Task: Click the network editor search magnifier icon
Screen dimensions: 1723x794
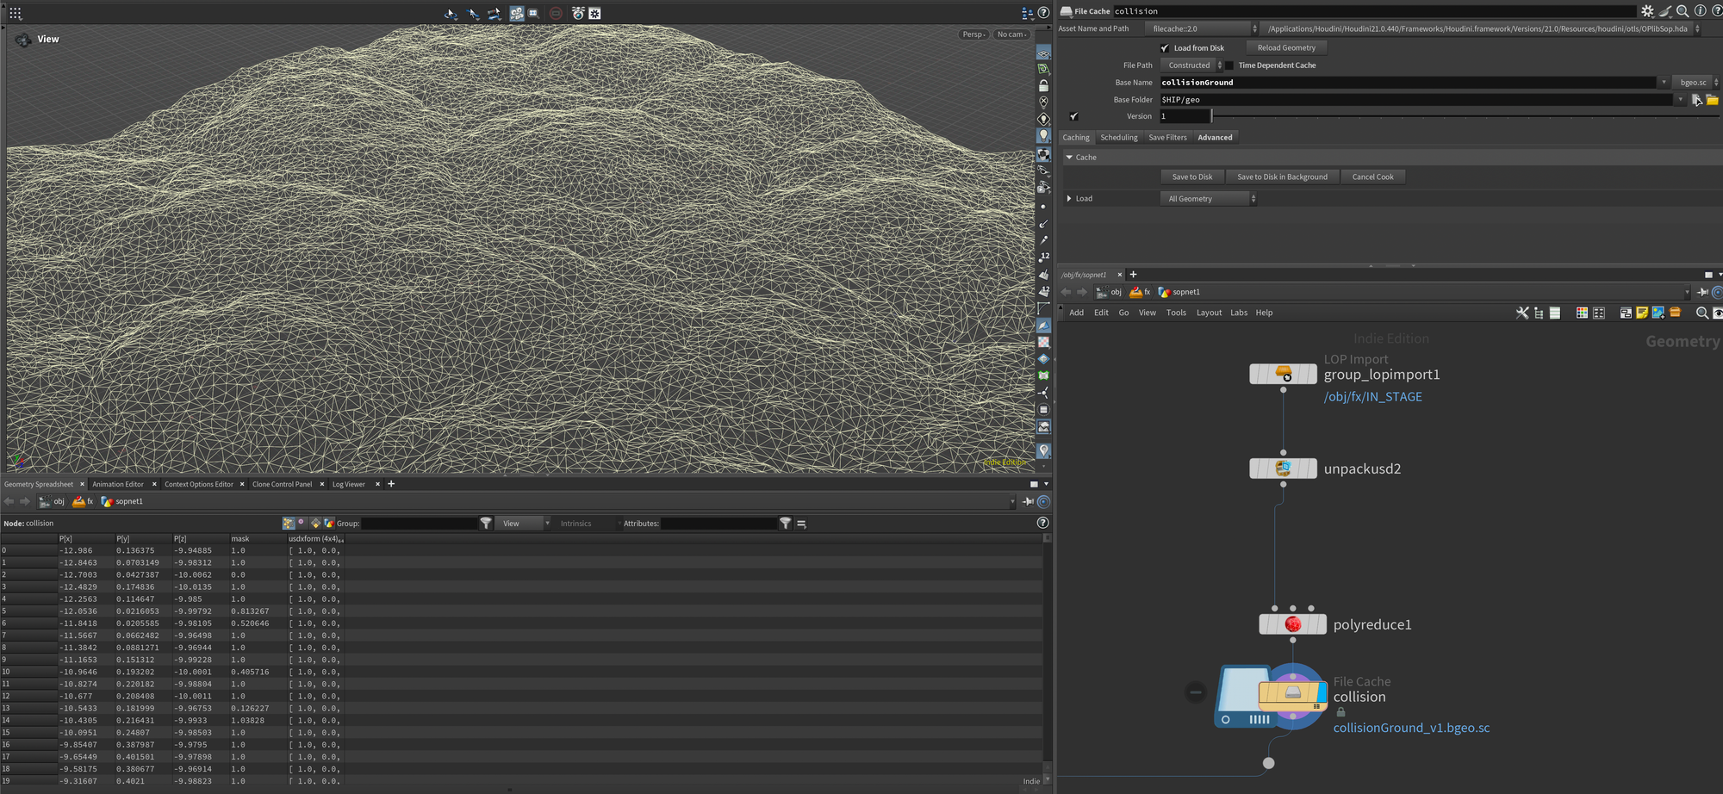Action: 1701,313
